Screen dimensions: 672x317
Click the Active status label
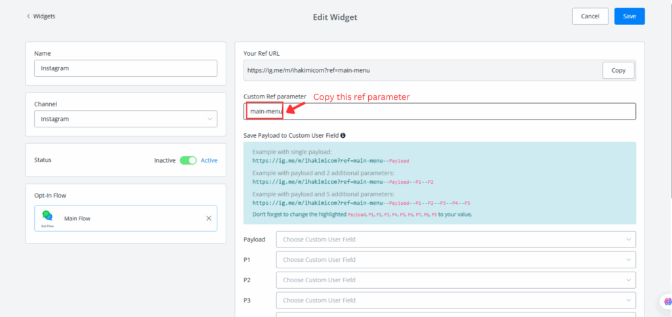[209, 160]
